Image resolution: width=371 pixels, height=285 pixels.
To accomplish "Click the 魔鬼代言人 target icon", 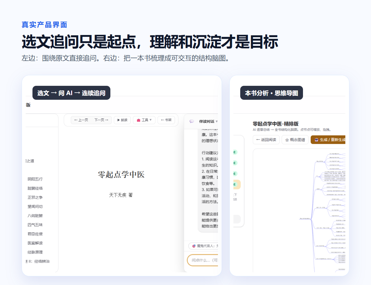I will (x=194, y=246).
